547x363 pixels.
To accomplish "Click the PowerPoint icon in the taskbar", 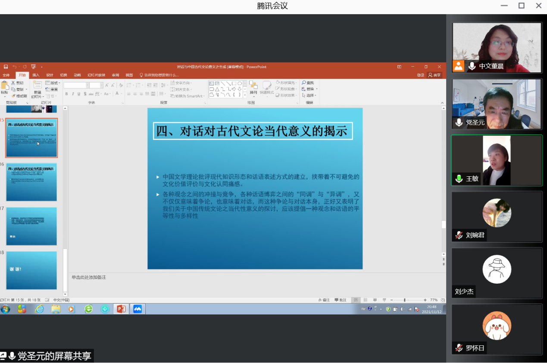I will 121,309.
